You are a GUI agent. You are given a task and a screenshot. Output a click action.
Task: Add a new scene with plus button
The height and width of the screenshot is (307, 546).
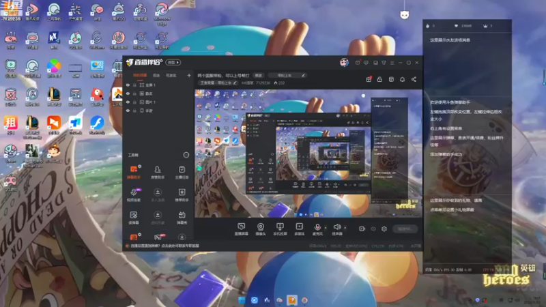pyautogui.click(x=189, y=75)
